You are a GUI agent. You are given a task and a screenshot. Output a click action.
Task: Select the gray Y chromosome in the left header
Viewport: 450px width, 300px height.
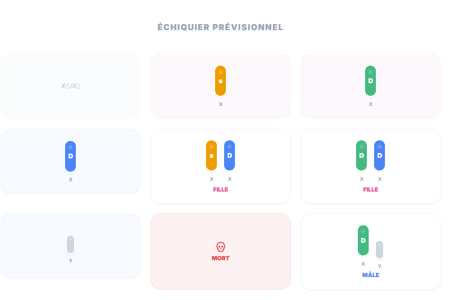point(70,245)
